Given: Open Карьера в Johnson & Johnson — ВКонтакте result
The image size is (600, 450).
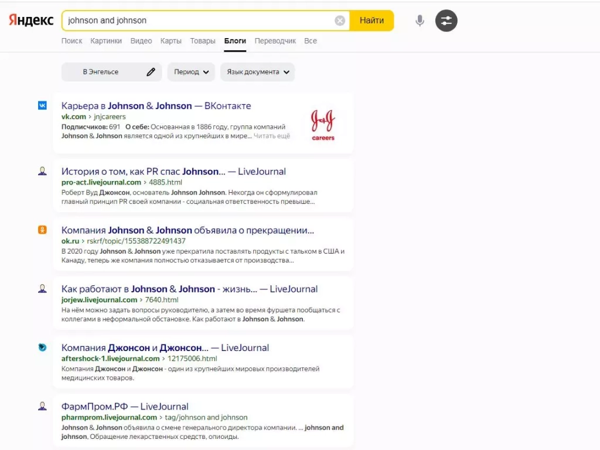Looking at the screenshot, I should tap(156, 105).
